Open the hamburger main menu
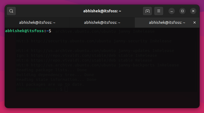This screenshot has height=113, width=204. (159, 11)
